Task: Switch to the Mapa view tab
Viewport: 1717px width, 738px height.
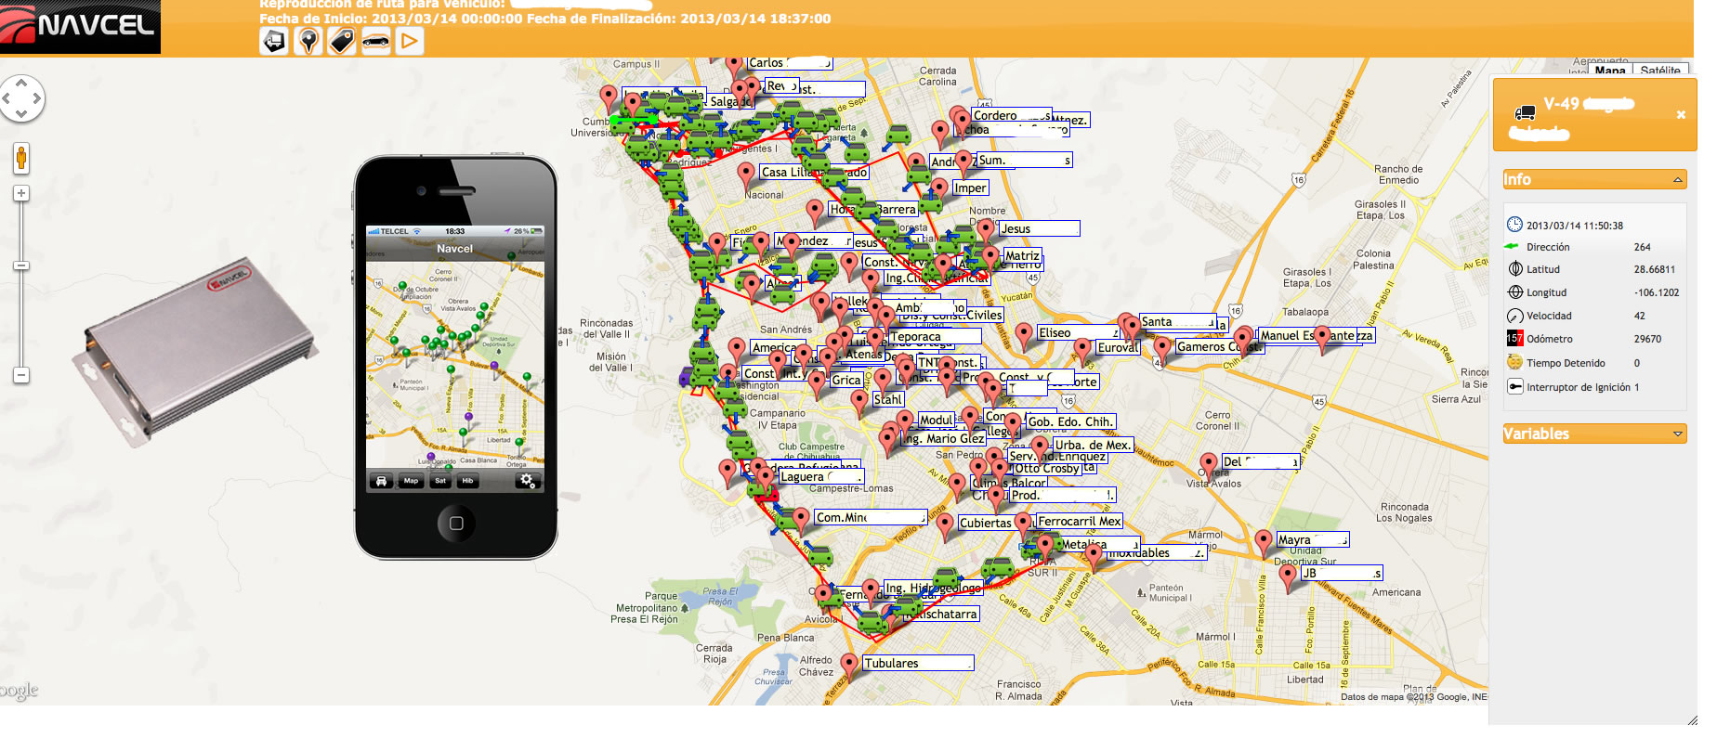Action: pyautogui.click(x=1610, y=70)
